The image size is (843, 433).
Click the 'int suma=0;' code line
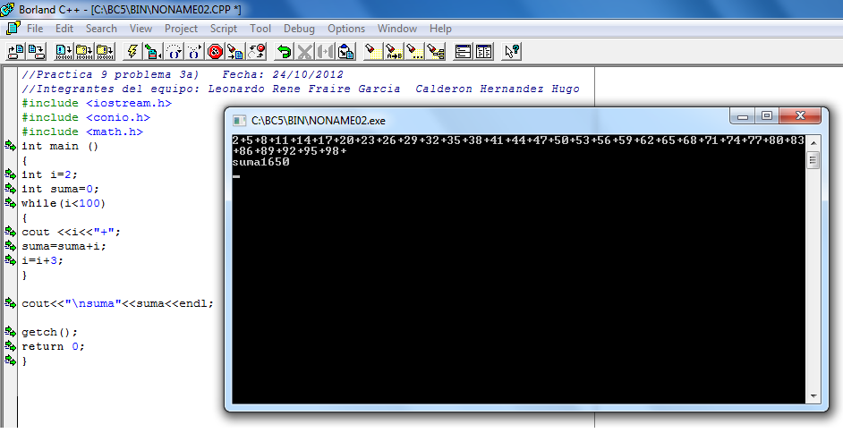click(60, 189)
